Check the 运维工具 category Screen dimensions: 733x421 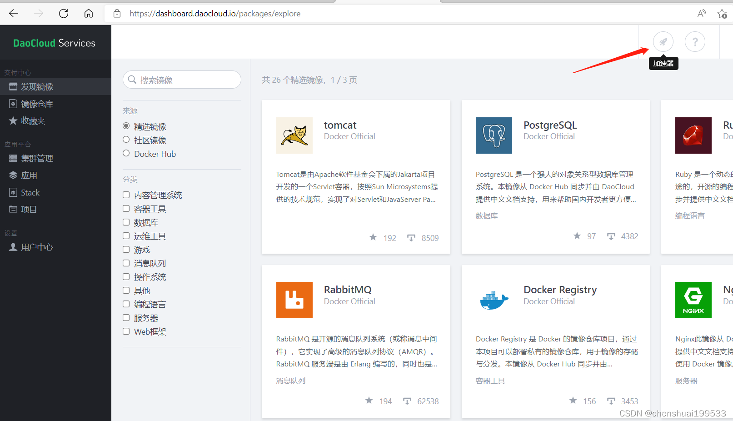(x=126, y=236)
